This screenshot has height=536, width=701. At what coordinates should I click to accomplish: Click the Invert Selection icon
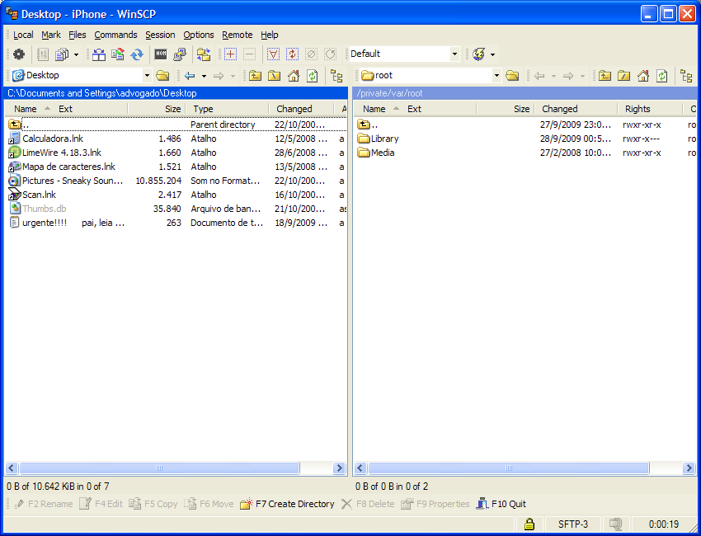pyautogui.click(x=293, y=54)
